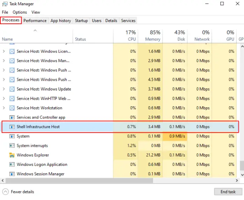Screen dimensions: 244x200
Task: Click the Windows Session Manager icon
Action: point(12,174)
